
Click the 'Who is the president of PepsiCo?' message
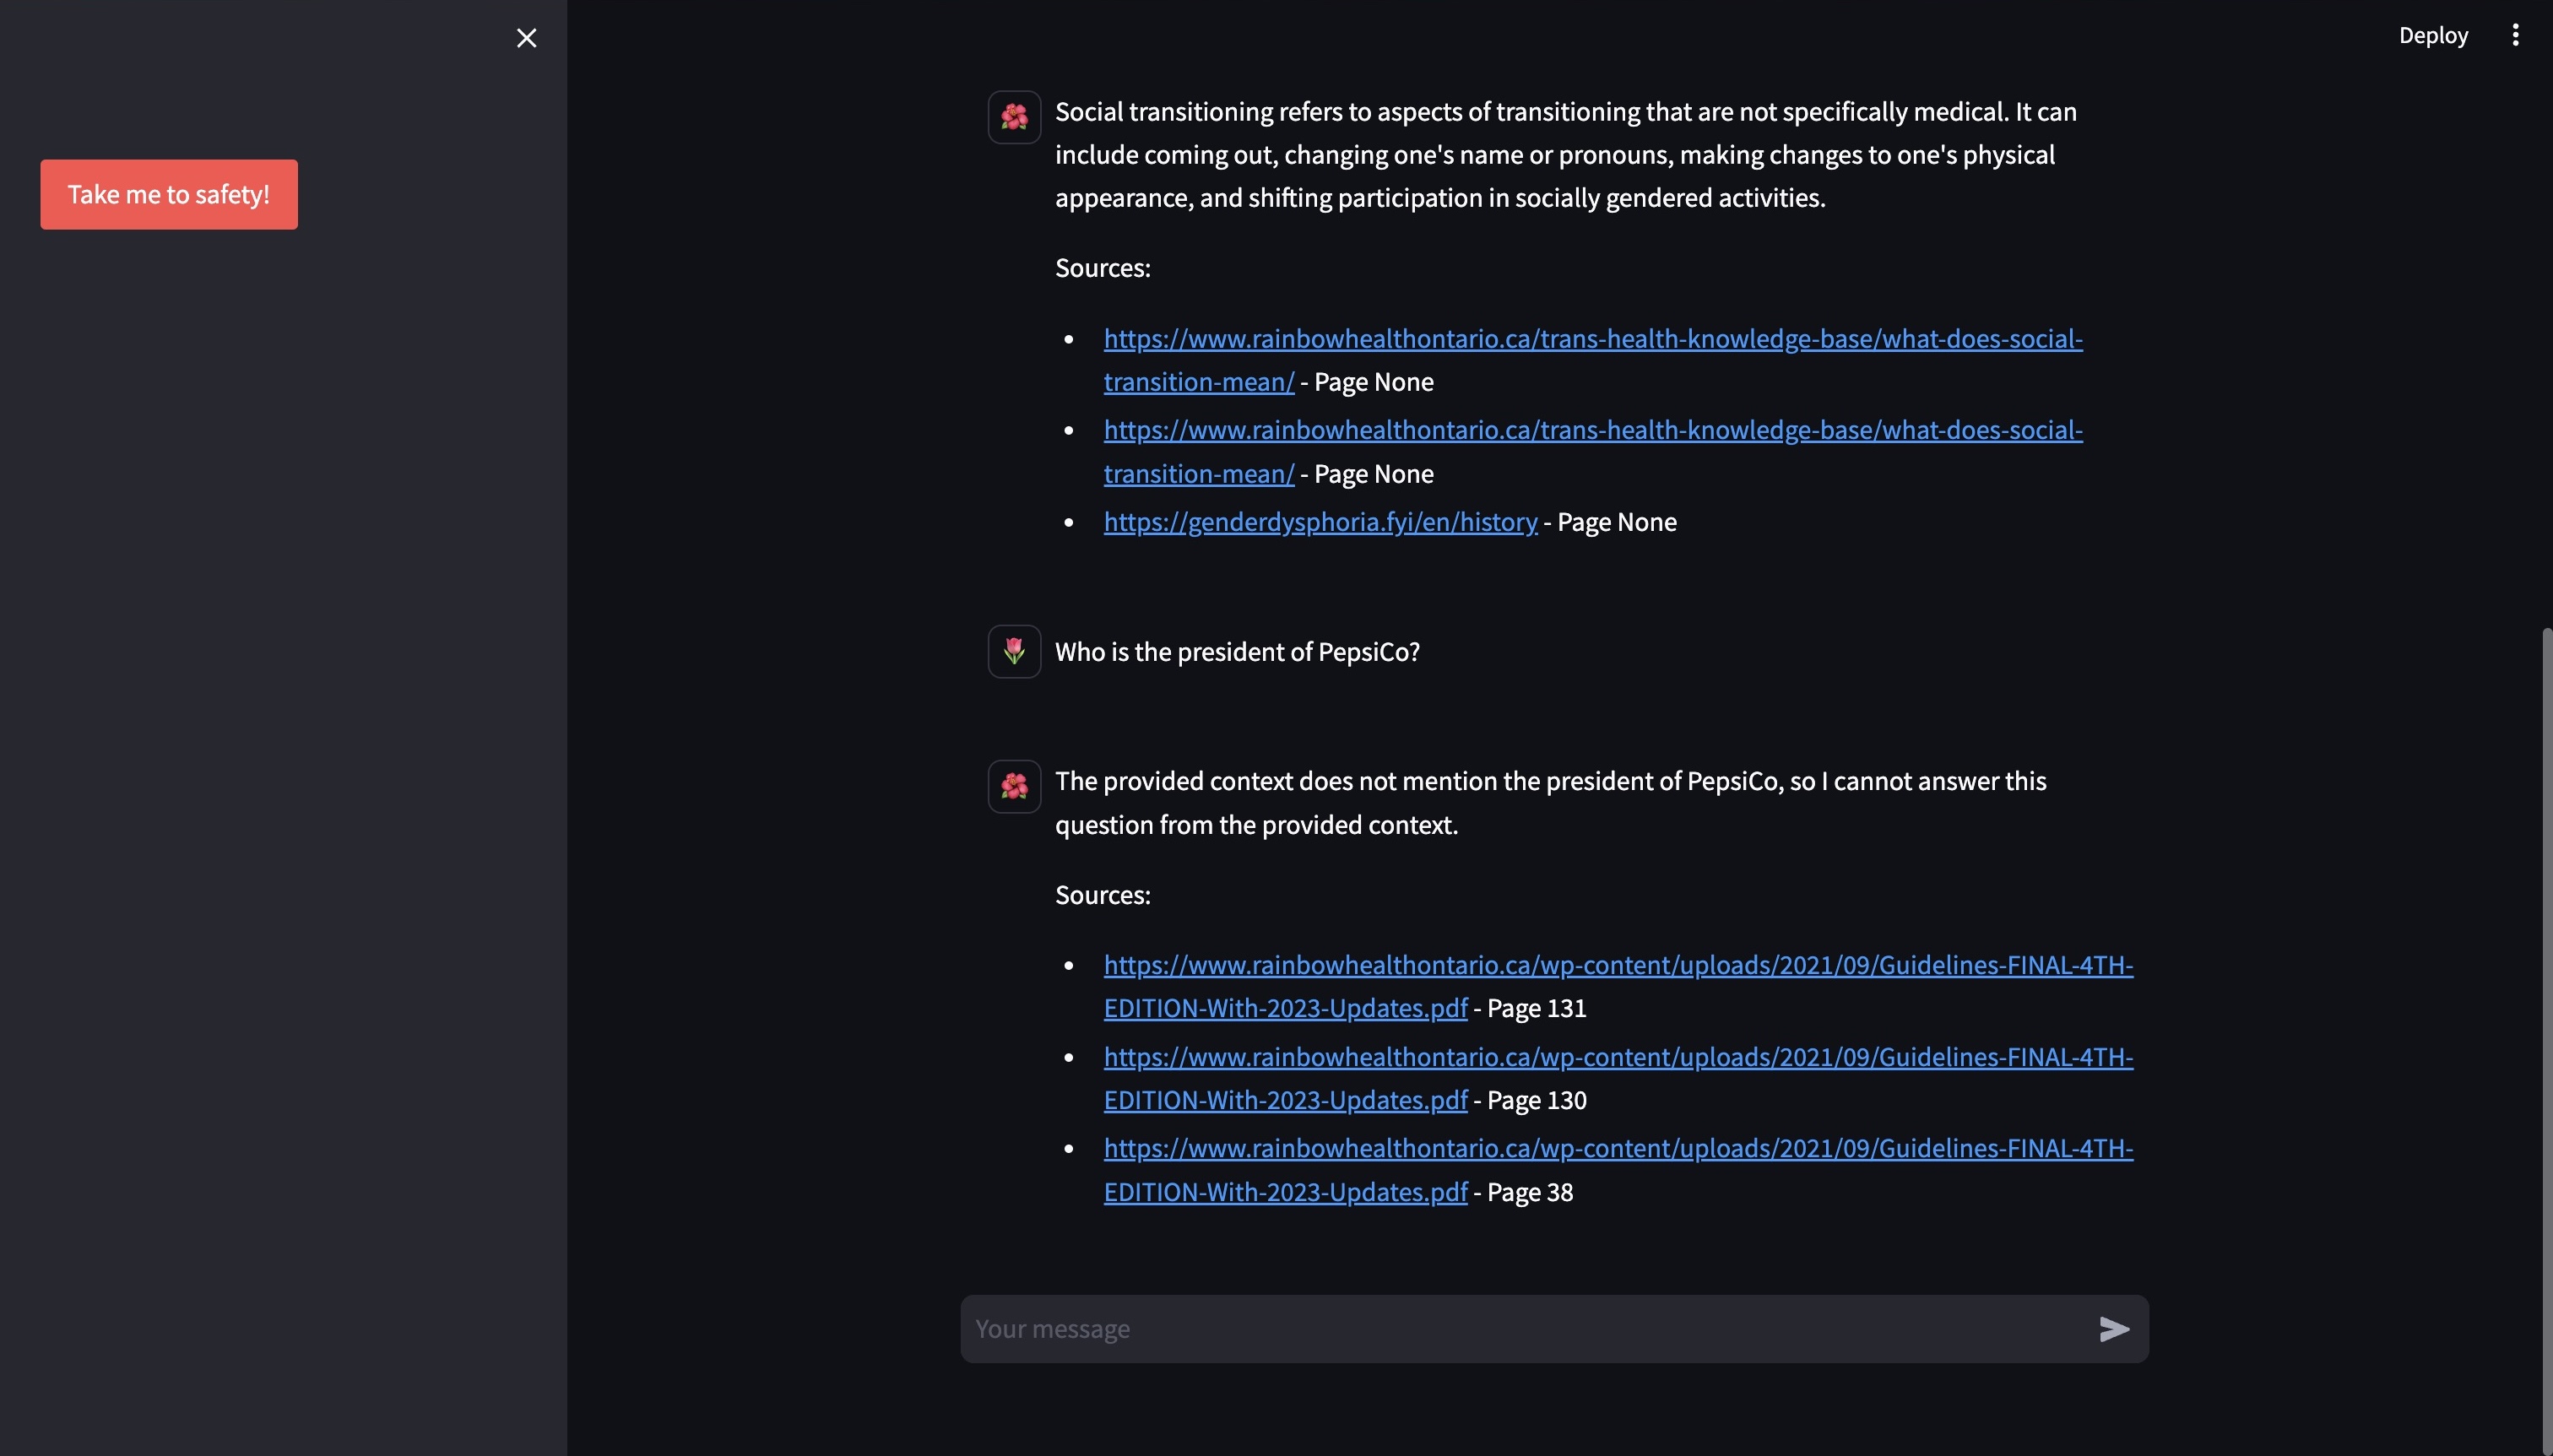coord(1237,652)
